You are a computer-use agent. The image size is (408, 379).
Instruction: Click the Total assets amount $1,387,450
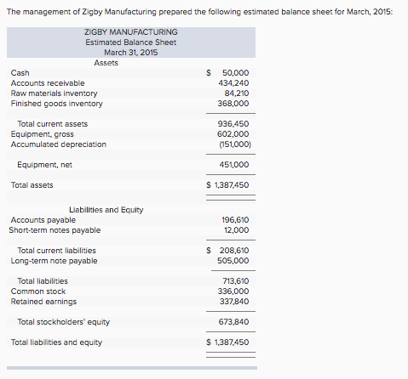tap(227, 185)
